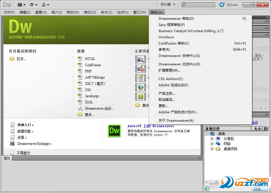Click the green Dw AdobeTV logo
This screenshot has height=193, width=271.
coord(114,131)
